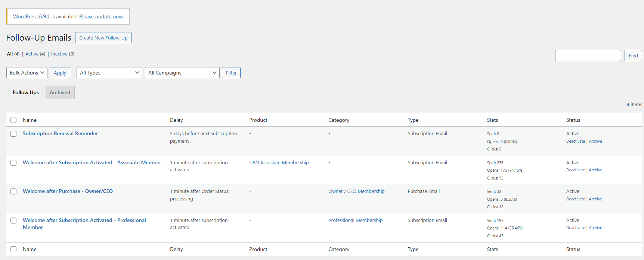Check the Subscription Renewal Reminder row checkbox

coord(13,134)
